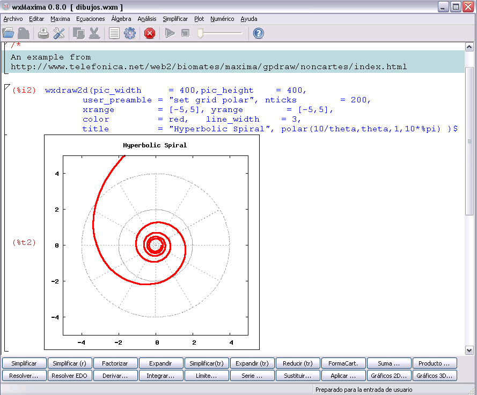Click the wxdraw2d input code text
Image resolution: width=477 pixels, height=395 pixels.
point(251,109)
